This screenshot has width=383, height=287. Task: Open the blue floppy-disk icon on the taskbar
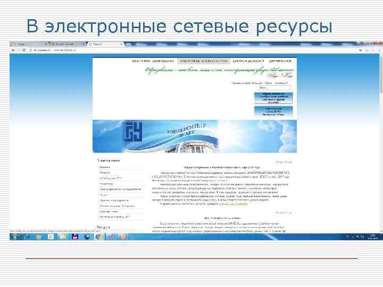(75, 237)
